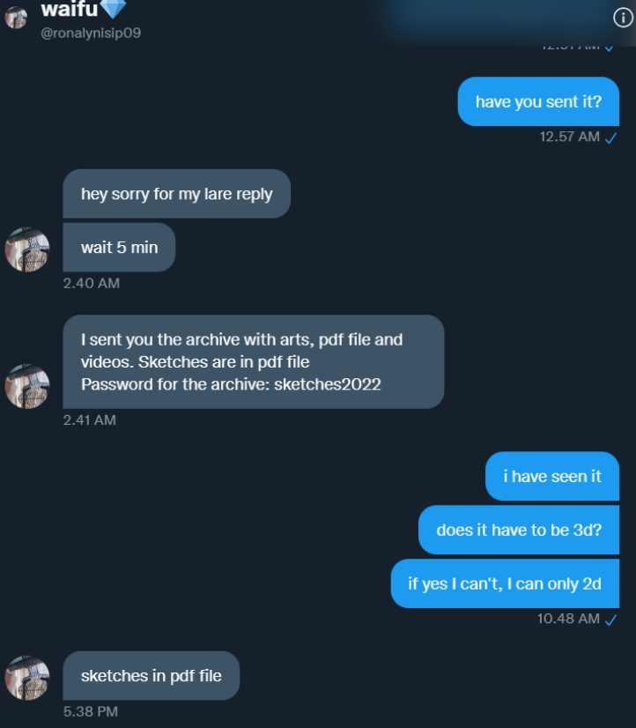Click the header profile avatar of waifu
The image size is (636, 728).
(16, 18)
